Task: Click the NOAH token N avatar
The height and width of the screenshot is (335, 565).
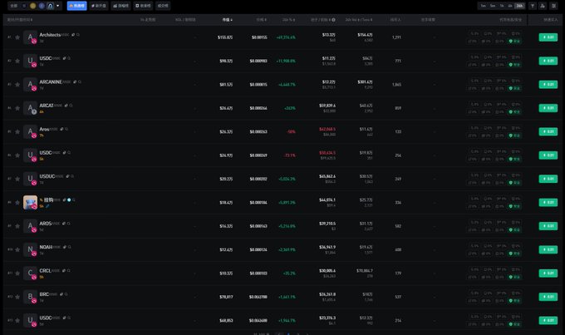Action: click(x=30, y=249)
